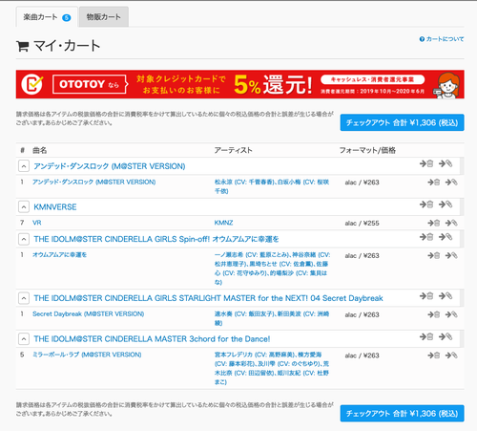477x431 pixels.
Task: Collapse the 3chord for the Dance! group
Action: [24, 339]
